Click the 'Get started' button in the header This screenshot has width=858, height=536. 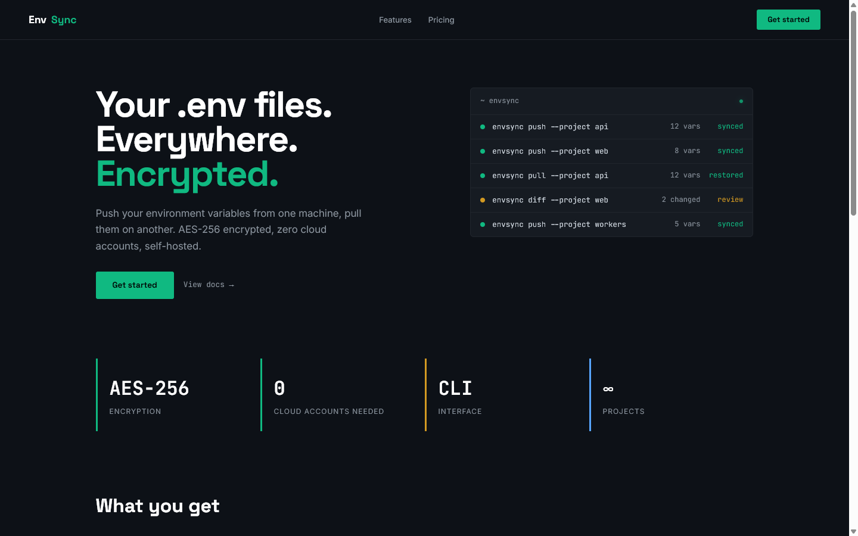(x=788, y=20)
